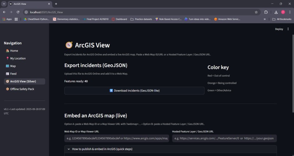294x156 pixels.
Task: Open the Practice datasets bookmark folder
Action: 141,19
